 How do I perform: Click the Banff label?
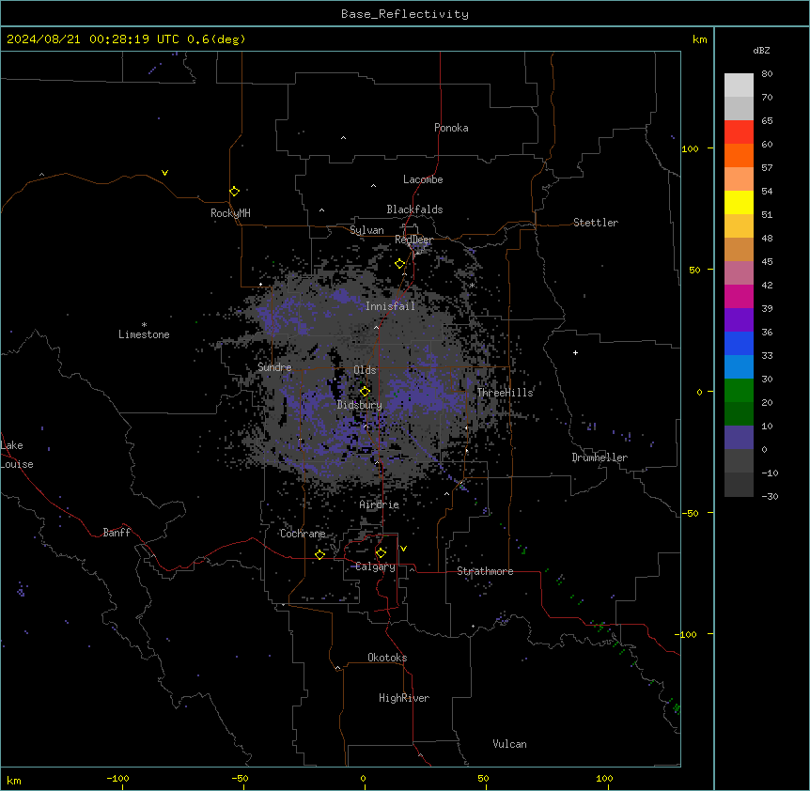point(117,533)
